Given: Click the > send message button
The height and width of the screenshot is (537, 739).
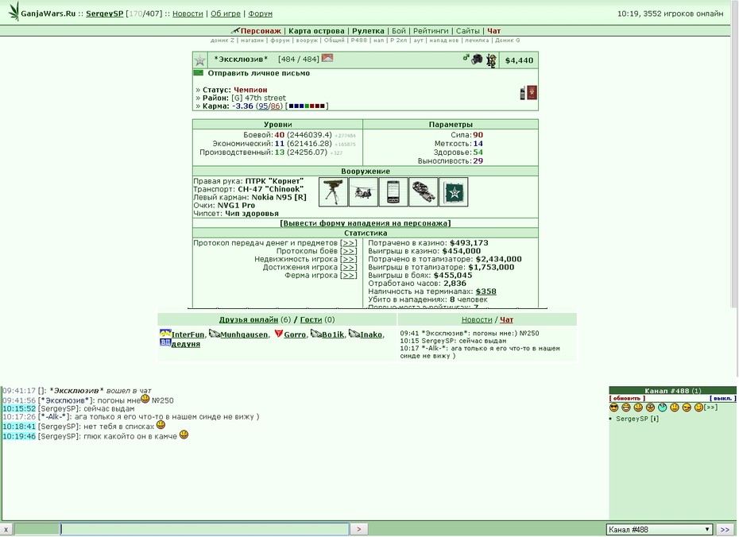Looking at the screenshot, I should click(x=358, y=530).
